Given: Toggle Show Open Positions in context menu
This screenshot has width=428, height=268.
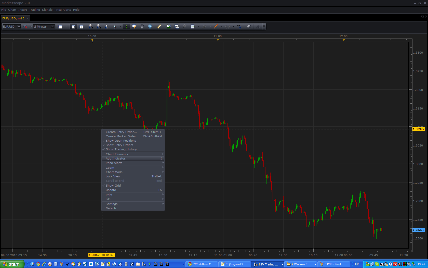Looking at the screenshot, I should pos(133,141).
